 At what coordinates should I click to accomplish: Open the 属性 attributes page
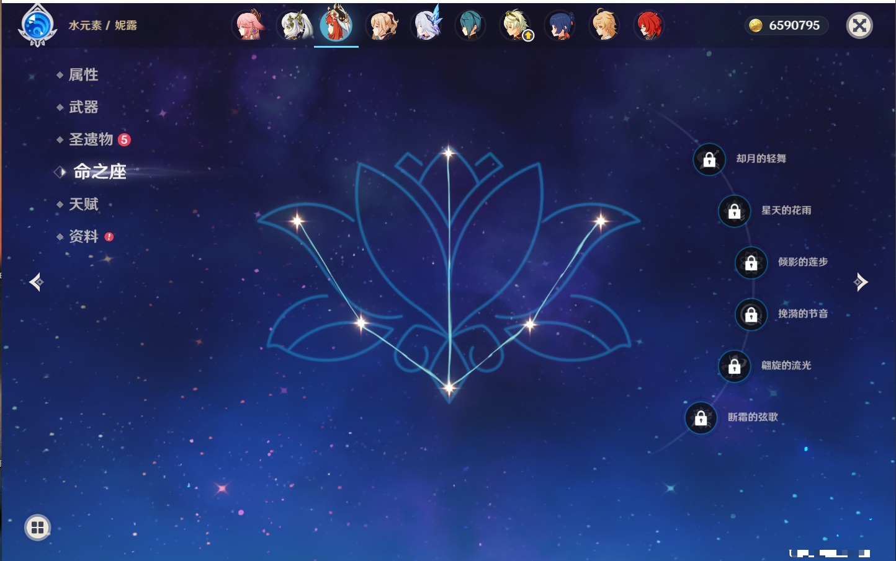[83, 75]
